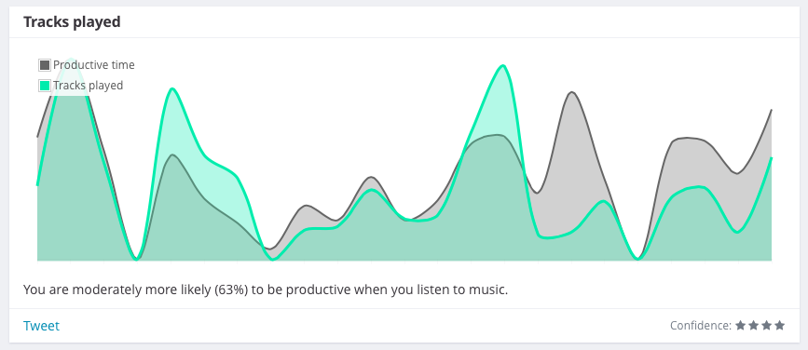Click the third Confidence star

766,325
